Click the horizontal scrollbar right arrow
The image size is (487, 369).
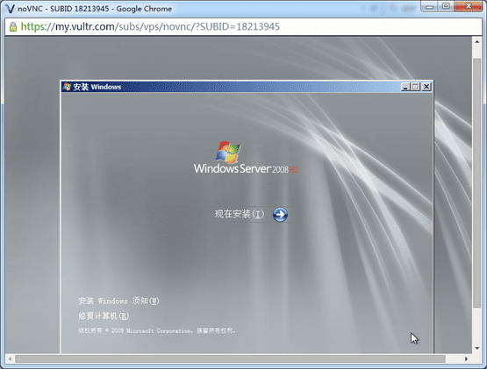(x=466, y=358)
